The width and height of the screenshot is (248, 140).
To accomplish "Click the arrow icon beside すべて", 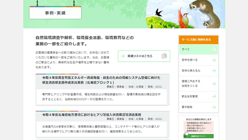I will pyautogui.click(x=214, y=49).
